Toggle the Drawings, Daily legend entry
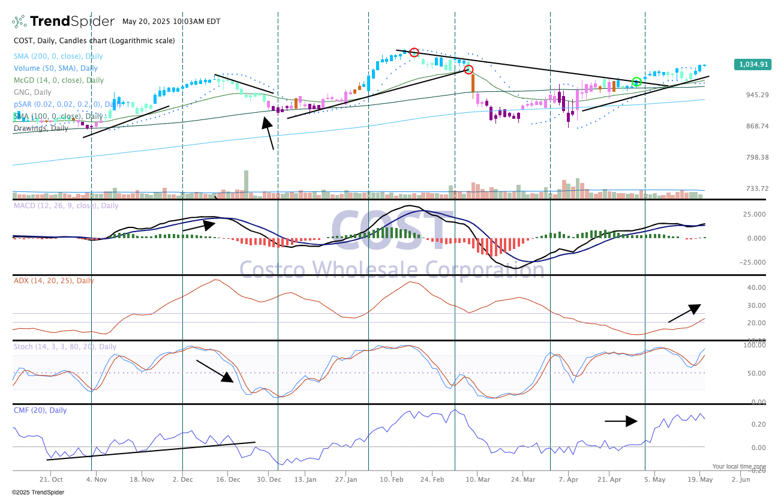 (41, 128)
